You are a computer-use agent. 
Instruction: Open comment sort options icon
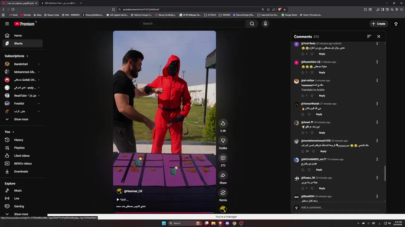tap(369, 37)
